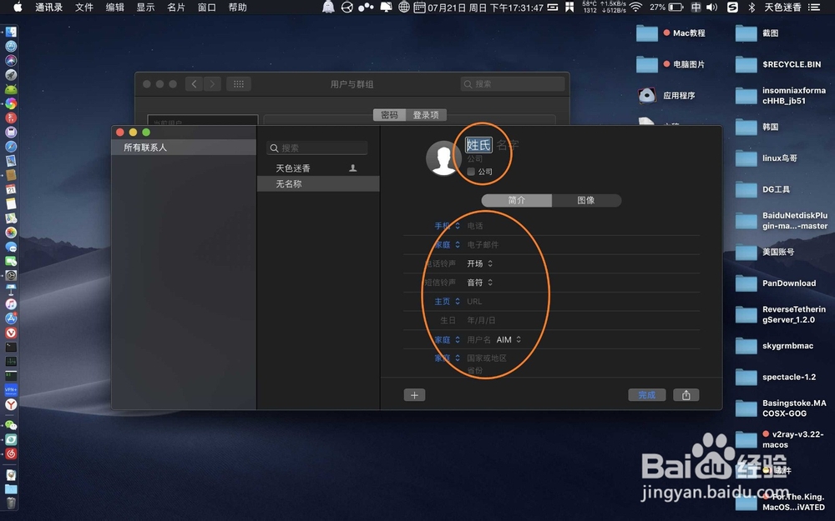The height and width of the screenshot is (521, 835).
Task: Select 所有联系人 group in sidebar
Action: click(x=184, y=148)
